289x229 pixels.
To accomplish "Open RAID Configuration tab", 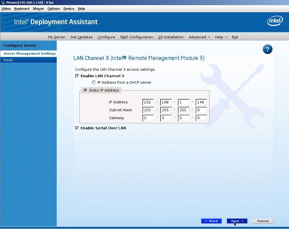I will [x=137, y=37].
